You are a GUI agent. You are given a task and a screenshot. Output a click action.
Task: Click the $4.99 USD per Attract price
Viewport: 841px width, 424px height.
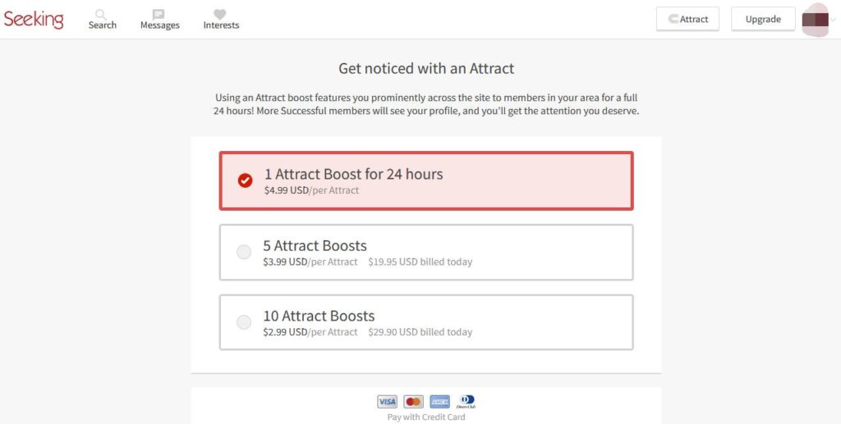coord(311,190)
